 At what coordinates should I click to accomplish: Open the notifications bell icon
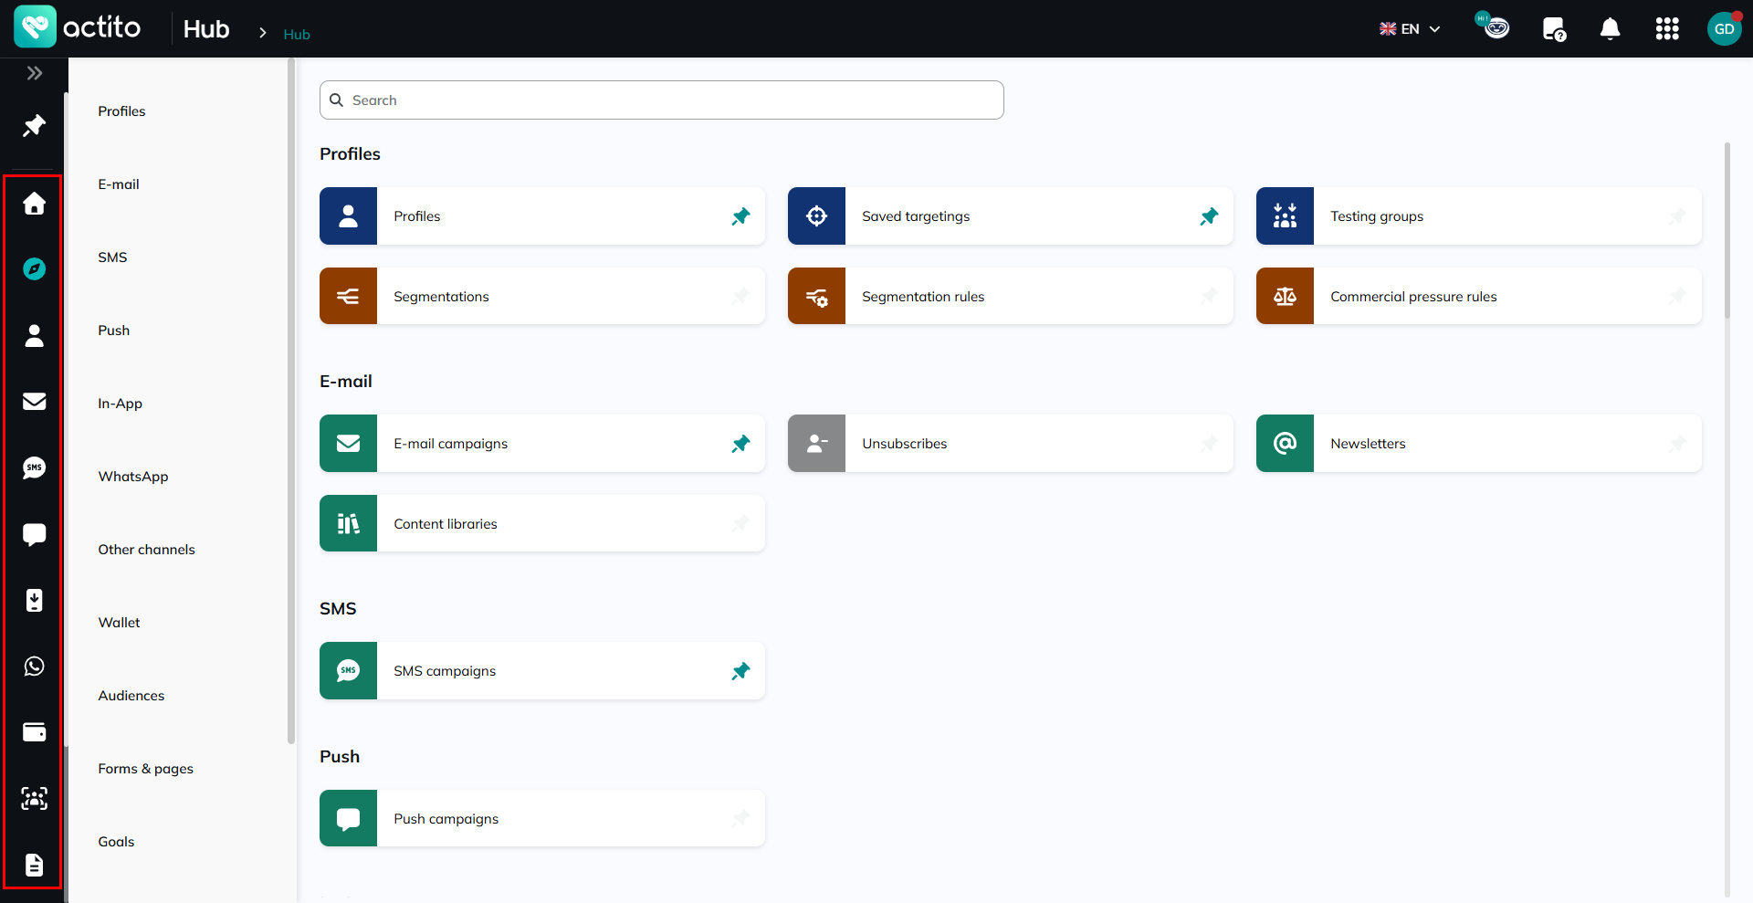click(1610, 29)
